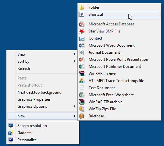Screen dimensions: 164x146
Task: Create a Microsoft Access Database
Action: (x=119, y=24)
